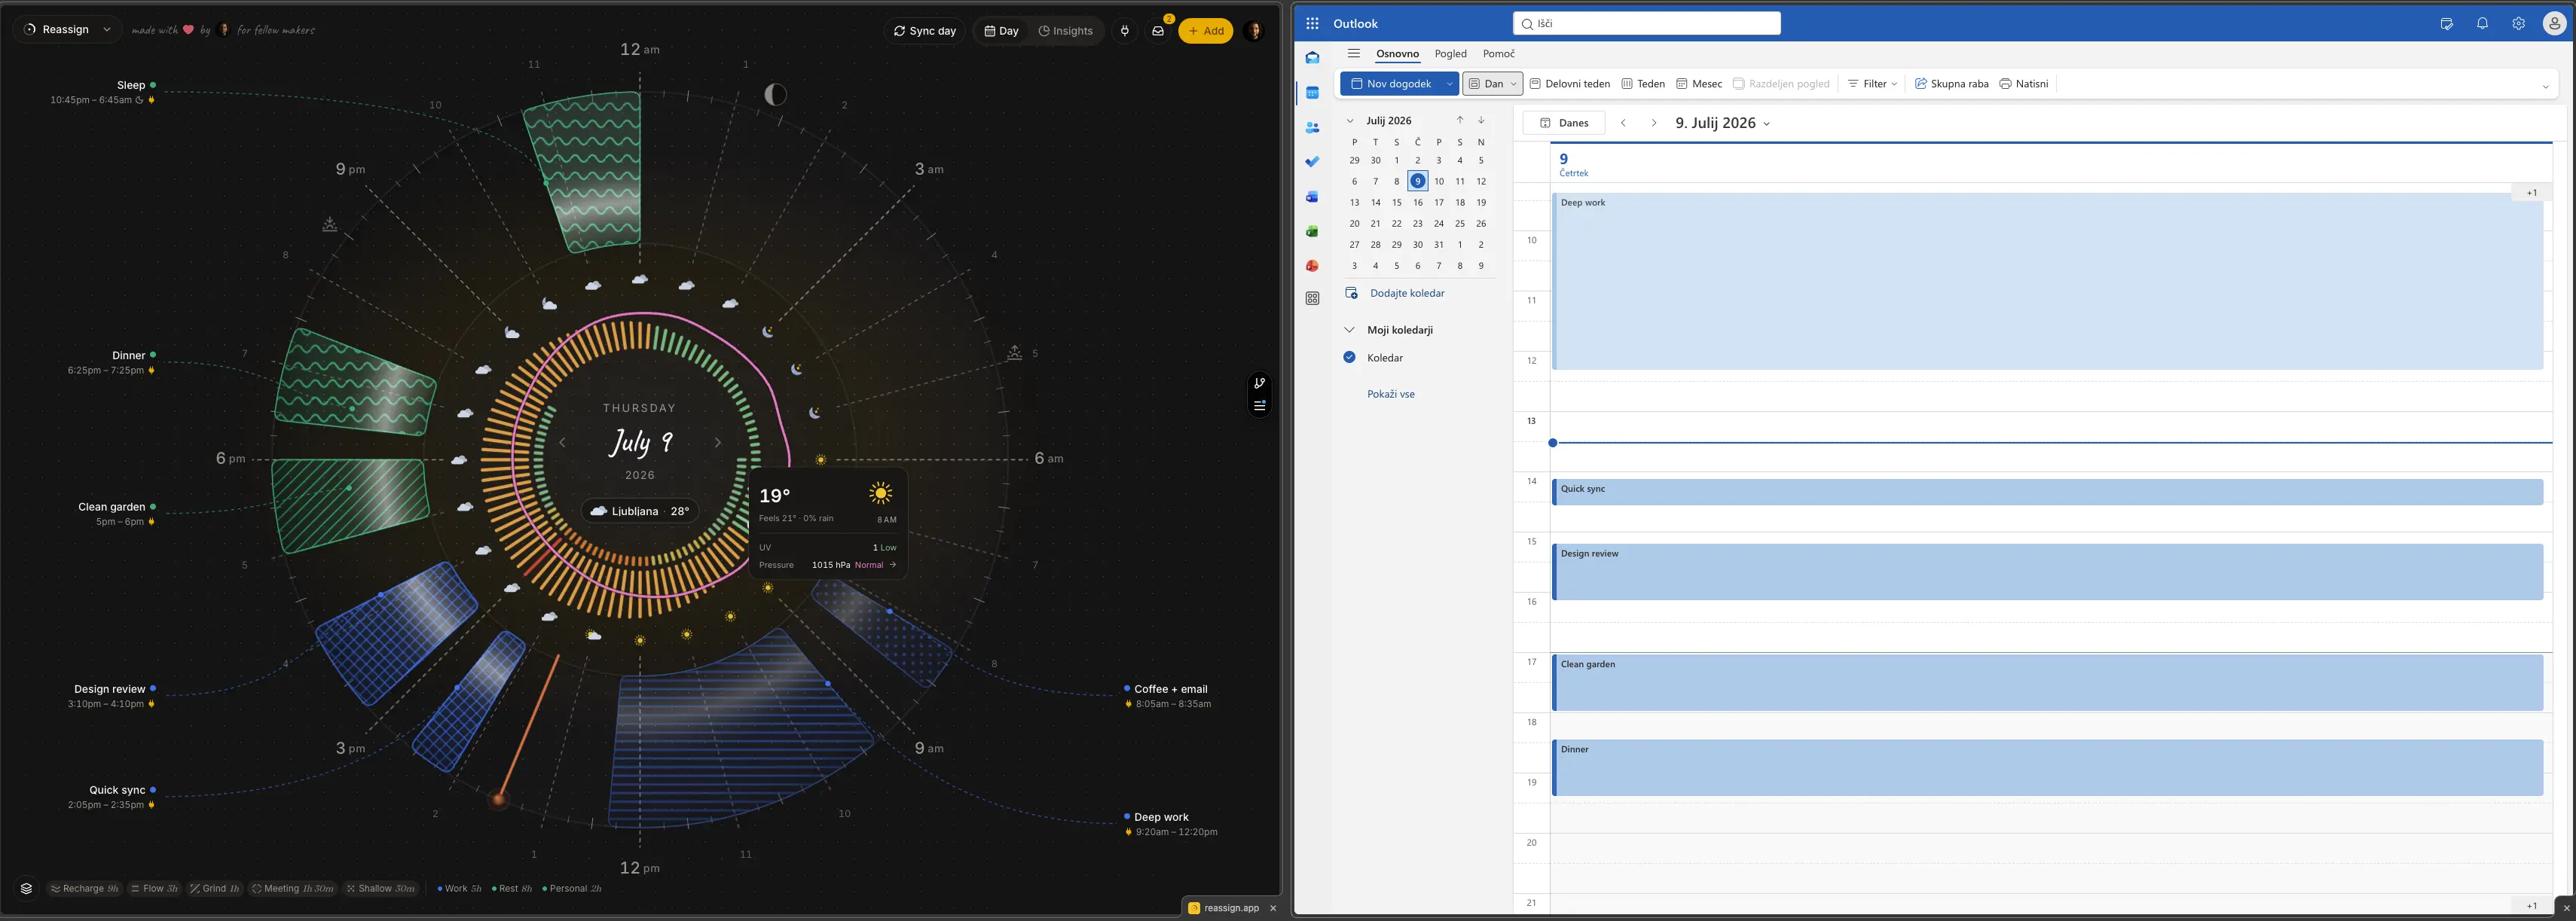The height and width of the screenshot is (921, 2576).
Task: Open Outlook account profile avatar
Action: pyautogui.click(x=2555, y=23)
